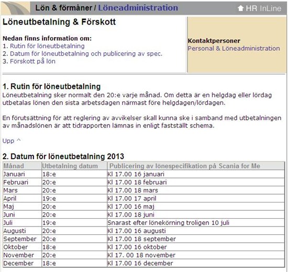Click the caret arrow next to Upp
288x272 pixels.
(18, 140)
